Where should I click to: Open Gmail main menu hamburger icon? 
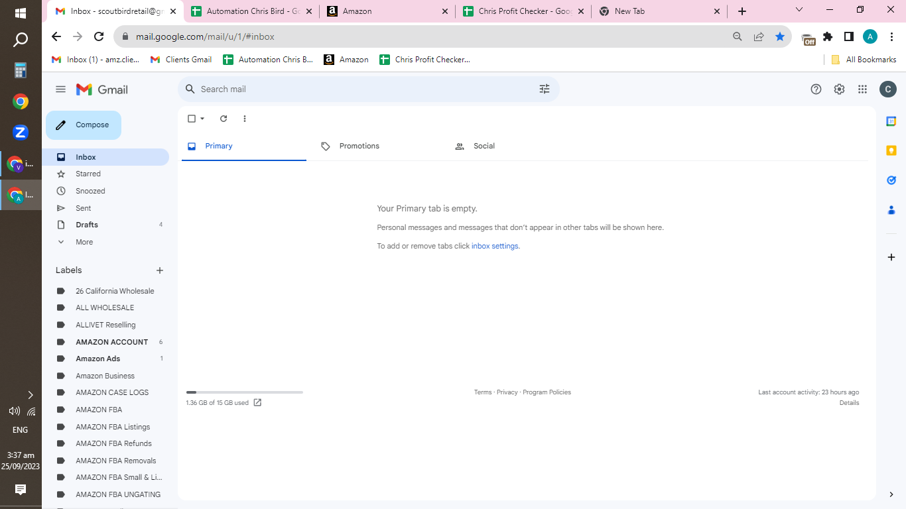coord(61,89)
